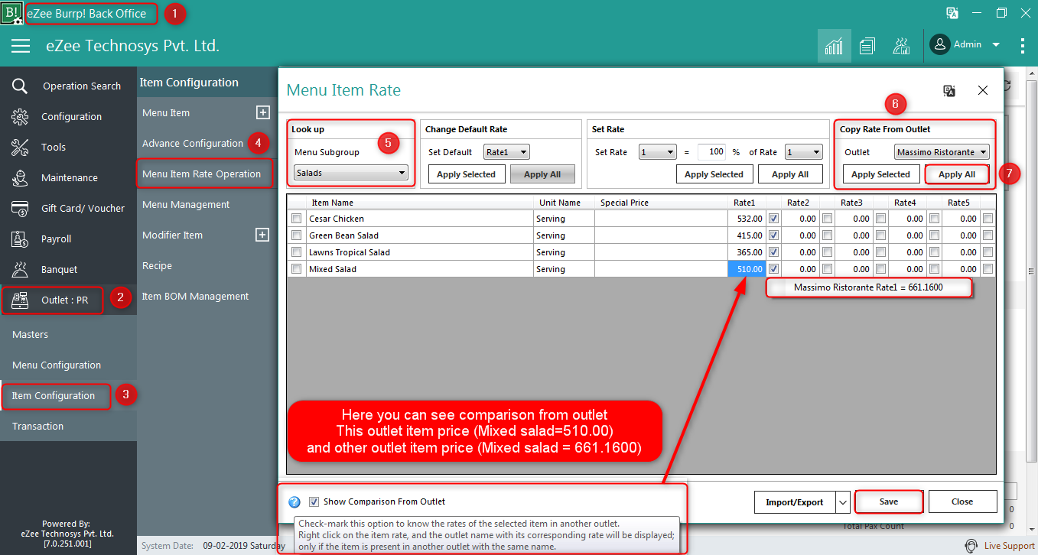Image resolution: width=1038 pixels, height=555 pixels.
Task: Open Transaction in the sidebar
Action: [x=37, y=426]
